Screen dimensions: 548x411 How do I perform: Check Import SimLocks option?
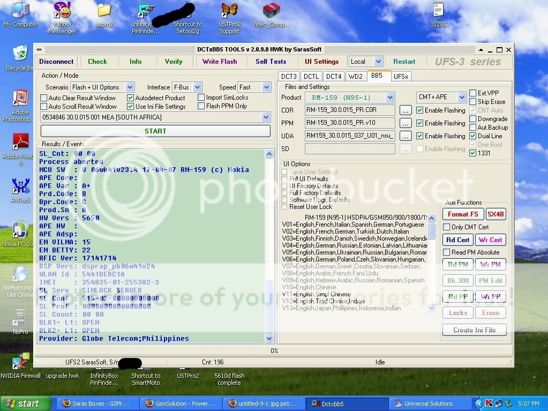click(201, 98)
